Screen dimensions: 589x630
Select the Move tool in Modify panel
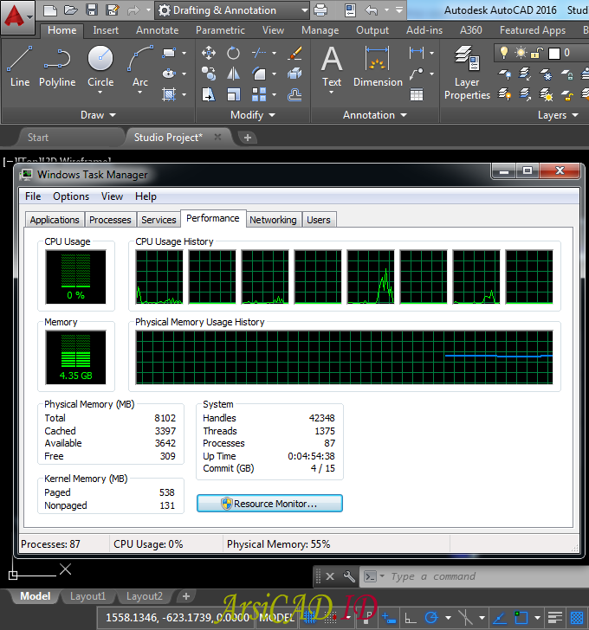pos(208,53)
